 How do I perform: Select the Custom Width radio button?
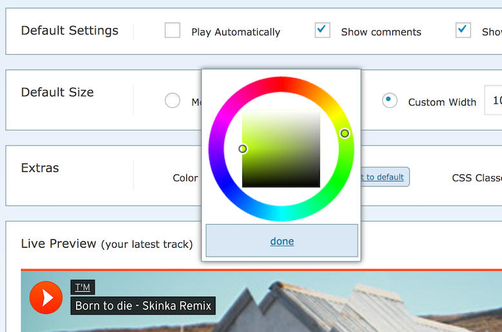pos(390,100)
